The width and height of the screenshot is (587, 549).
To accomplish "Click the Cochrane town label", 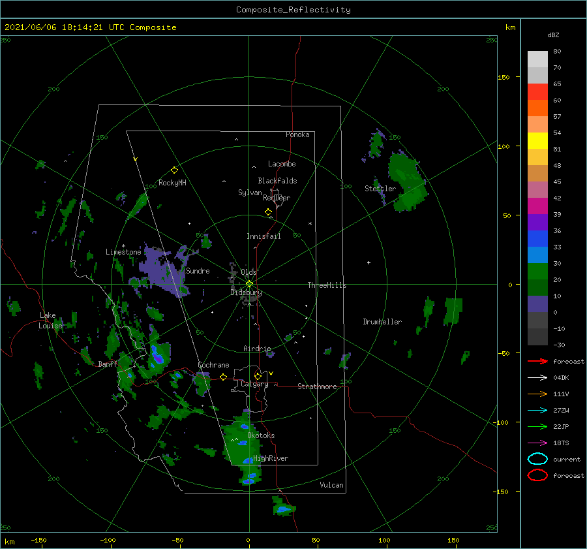I will (x=213, y=365).
